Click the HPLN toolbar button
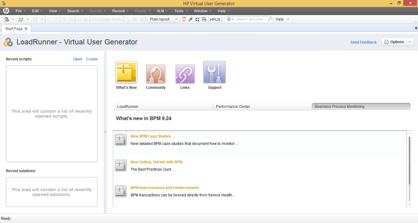418x223 pixels. click(x=215, y=19)
